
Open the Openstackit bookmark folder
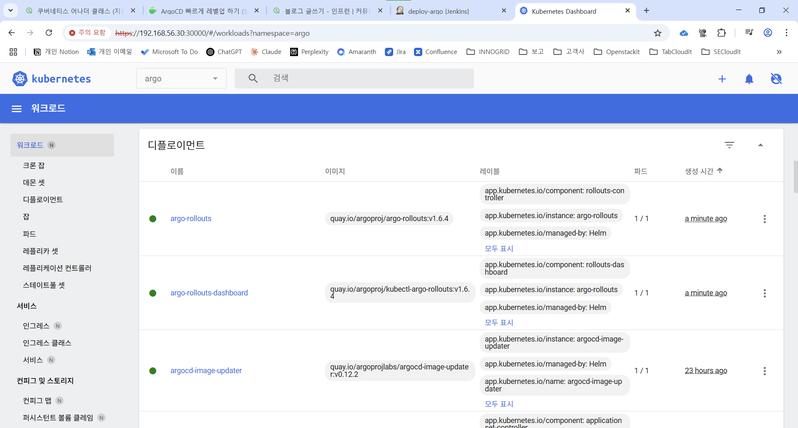[617, 52]
